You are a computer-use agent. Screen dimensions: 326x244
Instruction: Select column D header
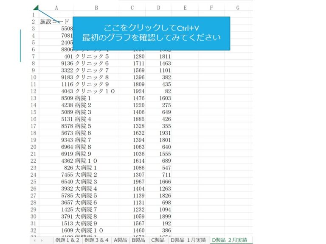pos(159,8)
